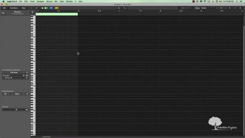Toggle the blue Catch Playhead button
The height and width of the screenshot is (138, 245).
click(51, 8)
